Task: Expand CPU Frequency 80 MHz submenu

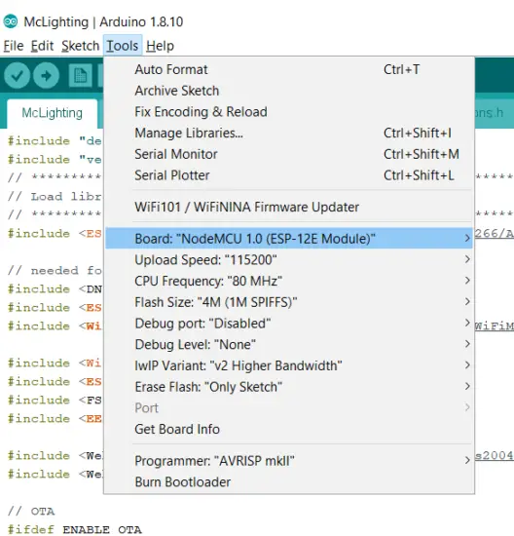Action: pos(289,282)
